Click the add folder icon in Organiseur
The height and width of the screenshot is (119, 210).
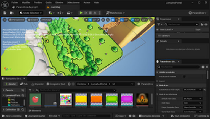pyautogui.click(x=202, y=24)
